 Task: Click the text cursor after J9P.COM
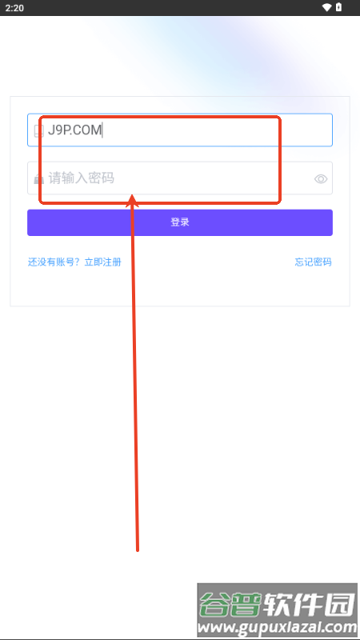102,130
